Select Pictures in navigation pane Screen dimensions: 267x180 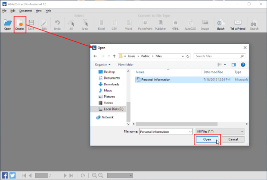(107, 97)
